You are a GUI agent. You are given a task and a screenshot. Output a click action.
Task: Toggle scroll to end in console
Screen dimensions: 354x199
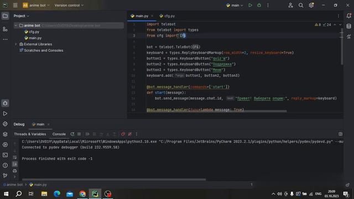pyautogui.click(x=15, y=164)
